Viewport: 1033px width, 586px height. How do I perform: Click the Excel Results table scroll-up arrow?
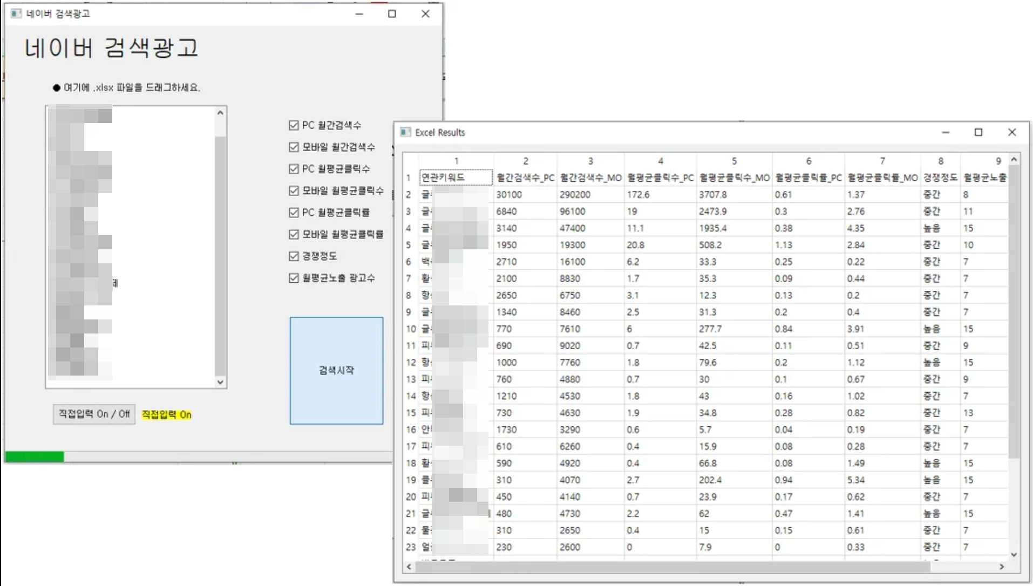click(x=1014, y=160)
